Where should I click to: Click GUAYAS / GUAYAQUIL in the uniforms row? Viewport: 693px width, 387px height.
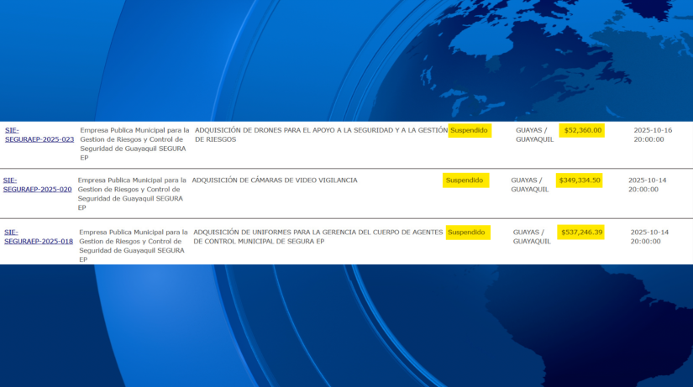coord(532,237)
